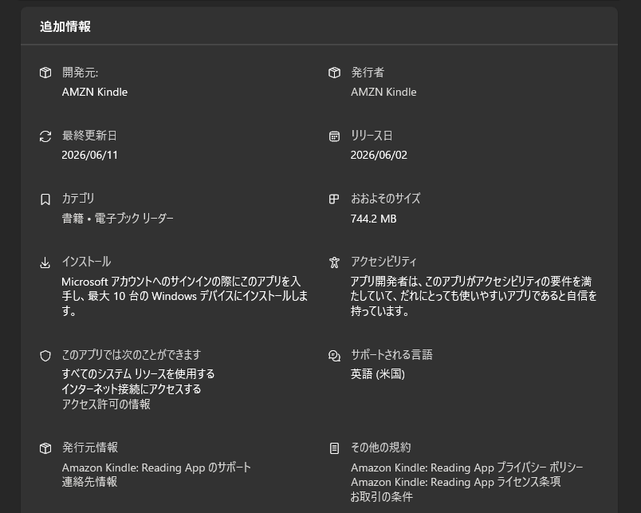Click the accessibility icon beside アクセシビリティ
This screenshot has height=513, width=641.
(334, 262)
